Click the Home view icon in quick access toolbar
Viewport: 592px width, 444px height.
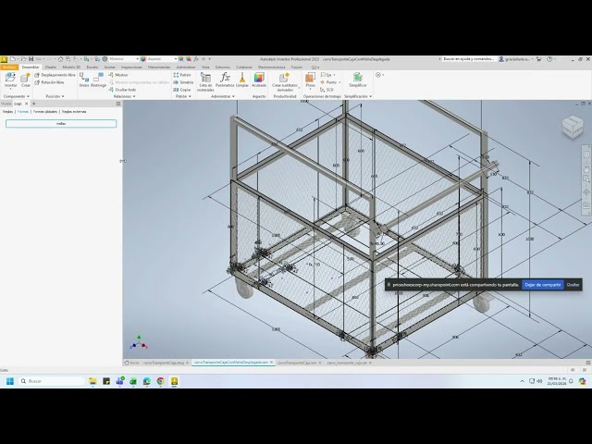click(60, 59)
